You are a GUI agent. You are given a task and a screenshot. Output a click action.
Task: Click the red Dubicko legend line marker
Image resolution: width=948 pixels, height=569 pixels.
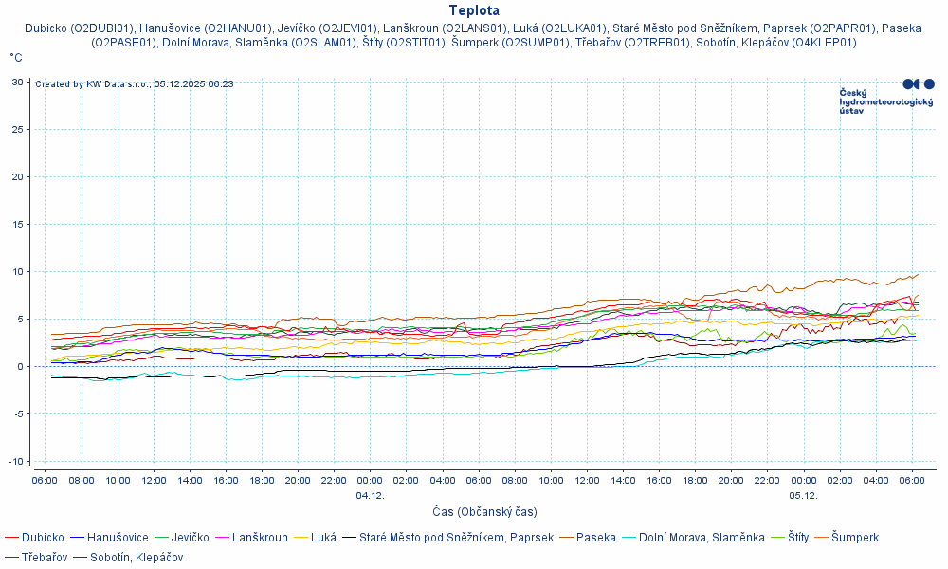11,538
